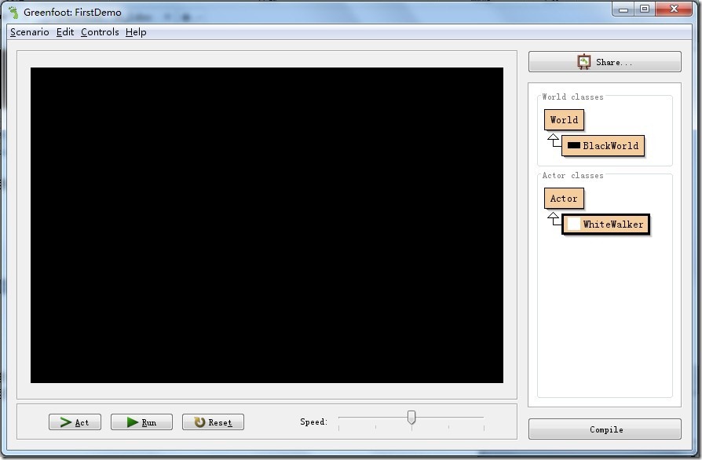The image size is (702, 460).
Task: Click the inheritance arrow under Actor class
Action: pyautogui.click(x=554, y=219)
